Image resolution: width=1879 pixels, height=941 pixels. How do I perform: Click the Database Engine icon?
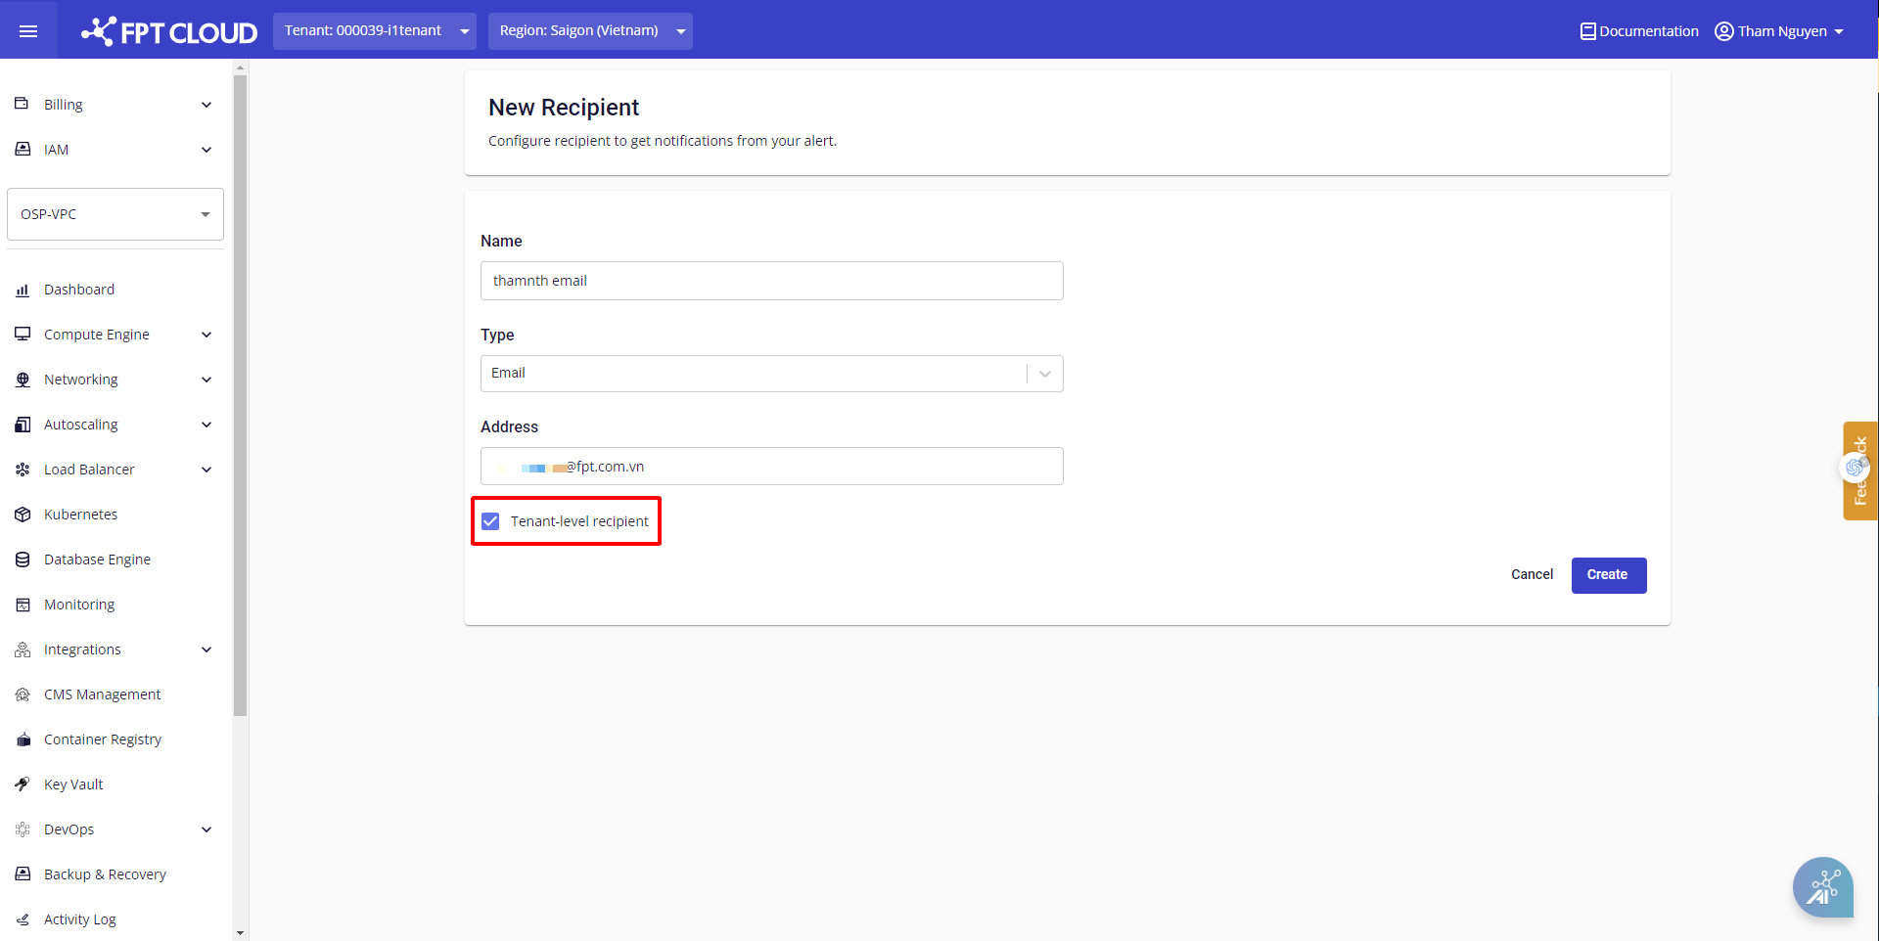(23, 560)
